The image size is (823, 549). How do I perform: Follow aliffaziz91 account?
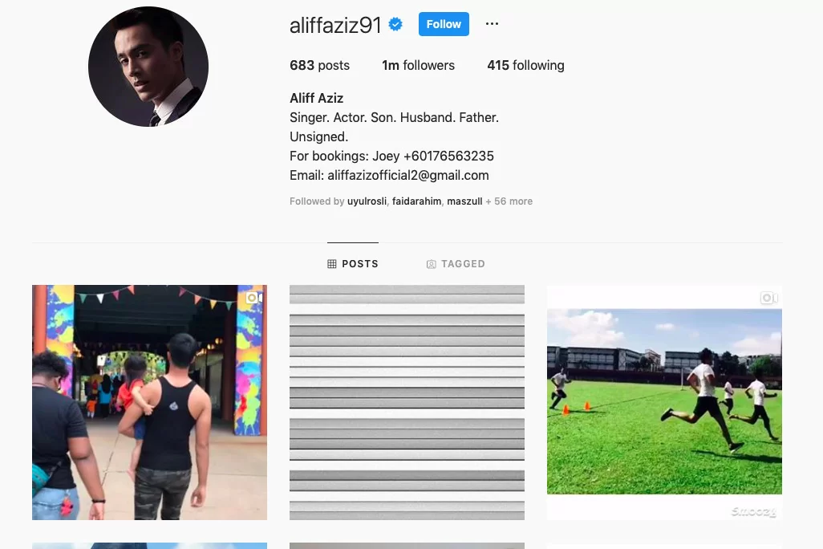click(444, 24)
